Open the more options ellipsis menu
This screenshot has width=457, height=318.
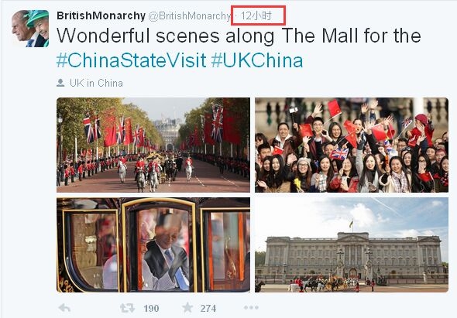[x=251, y=307]
